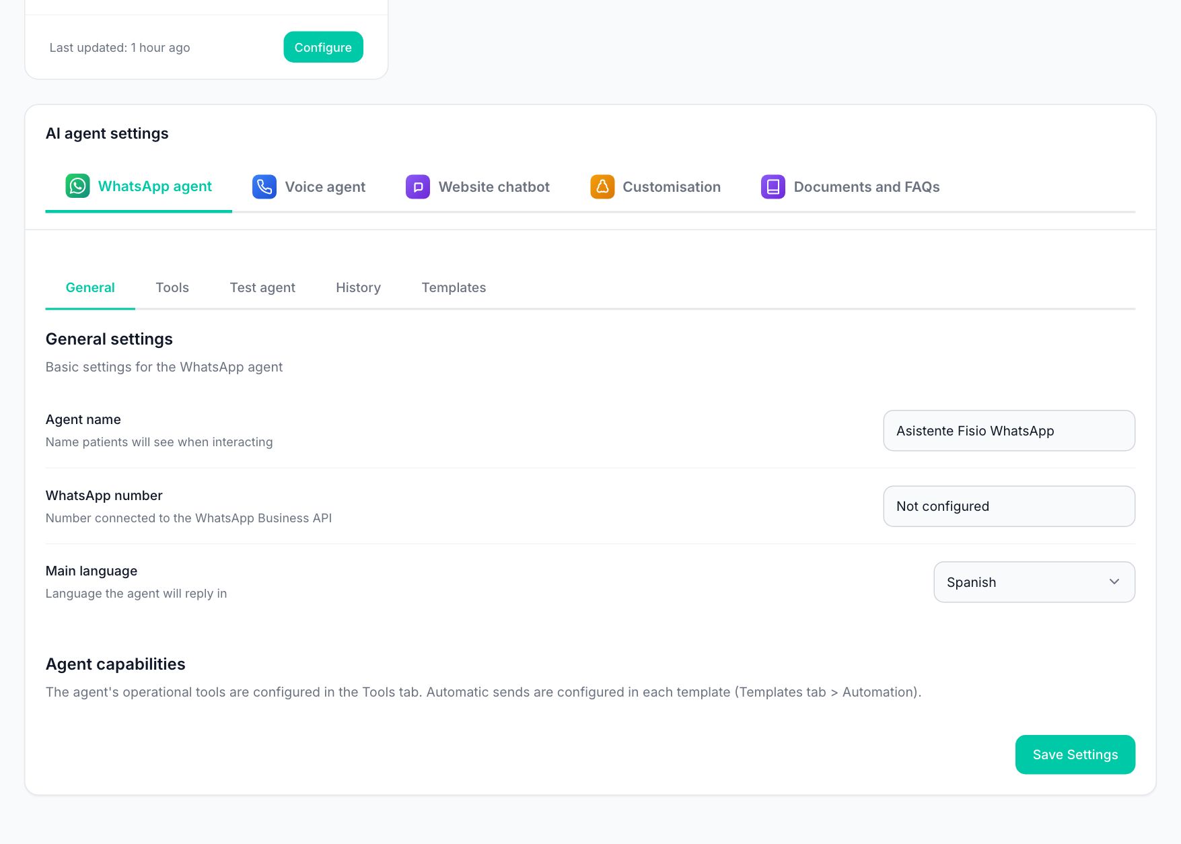Open the Test agent sub-tab

click(262, 287)
